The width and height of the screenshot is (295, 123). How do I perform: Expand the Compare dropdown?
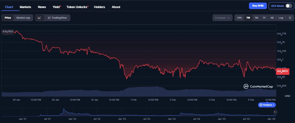point(222,18)
